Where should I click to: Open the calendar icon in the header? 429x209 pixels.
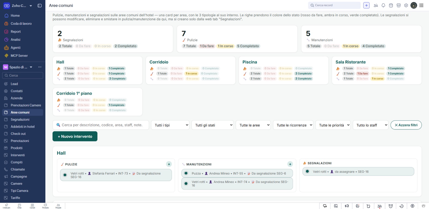[391, 5]
